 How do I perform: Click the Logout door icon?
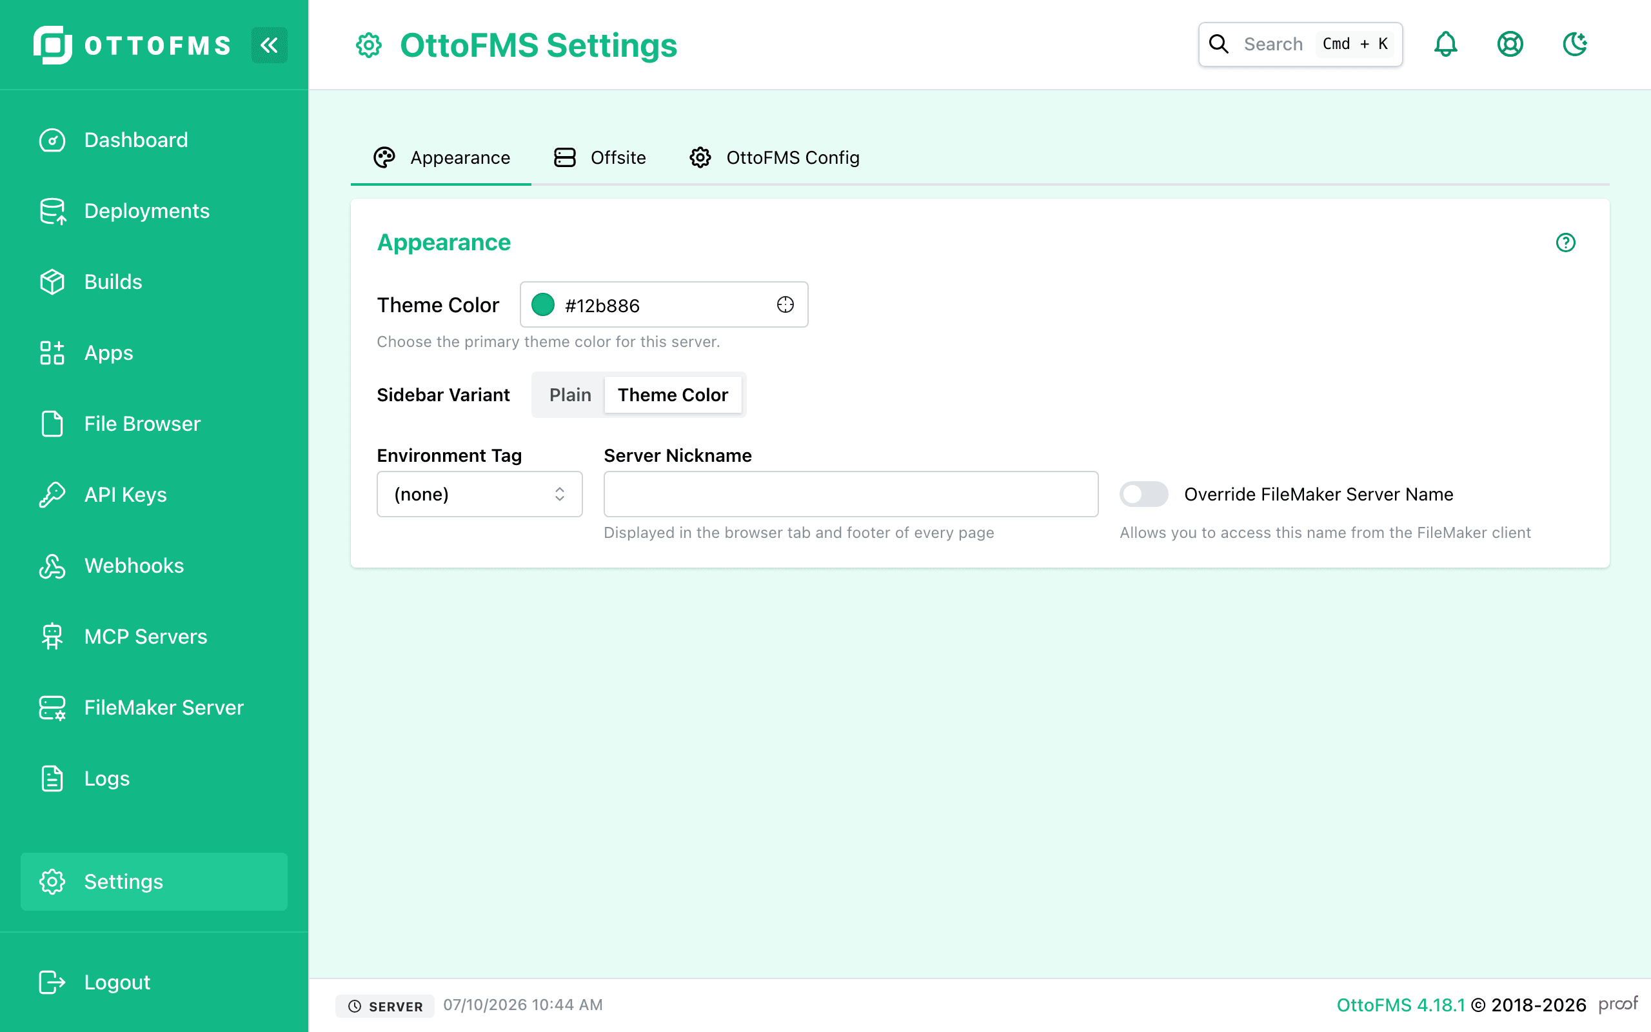pyautogui.click(x=52, y=982)
